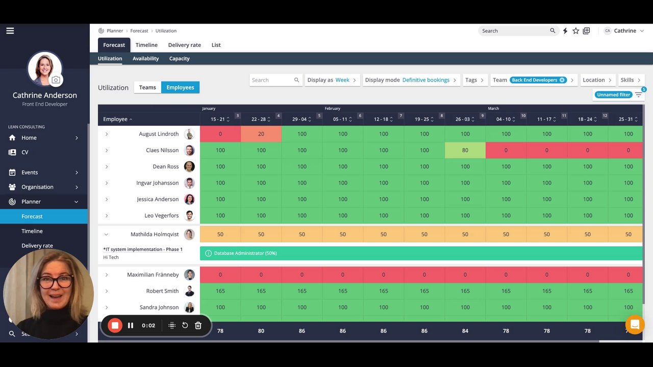
Task: Click August Lindroth's orange 20 cell
Action: point(261,134)
